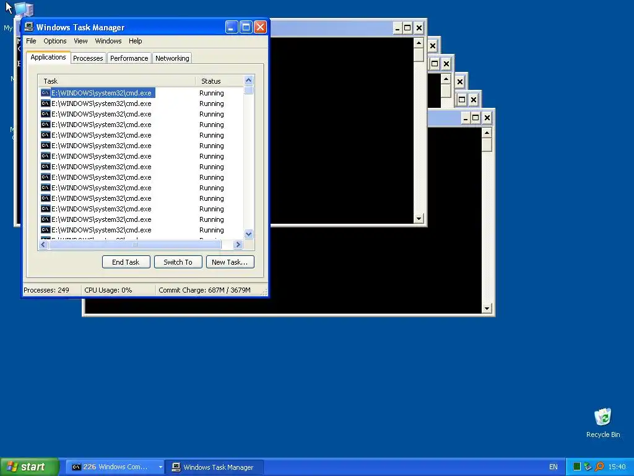Click the cmd icon of the ninth task row
Screen dimensions: 634x476
coord(46,177)
